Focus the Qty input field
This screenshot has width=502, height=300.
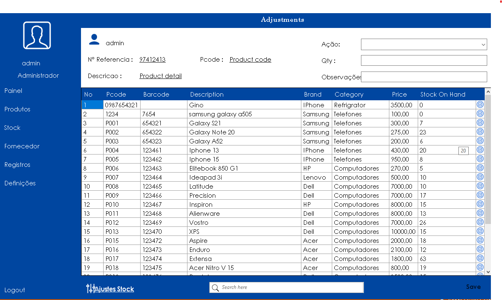(x=423, y=60)
